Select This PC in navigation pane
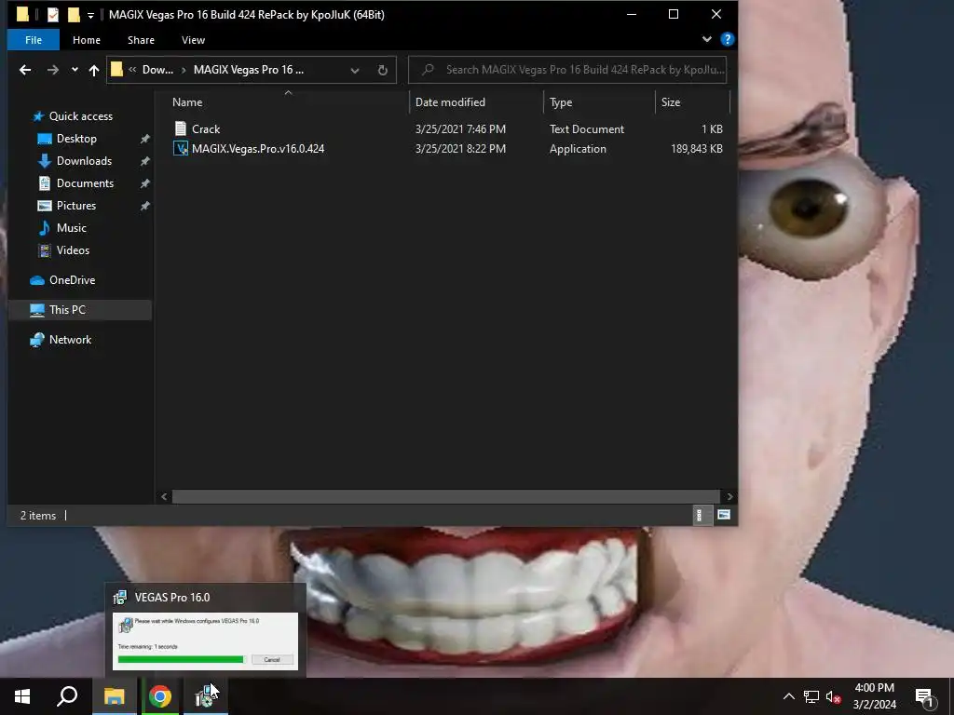Viewport: 954px width, 715px height. (67, 310)
